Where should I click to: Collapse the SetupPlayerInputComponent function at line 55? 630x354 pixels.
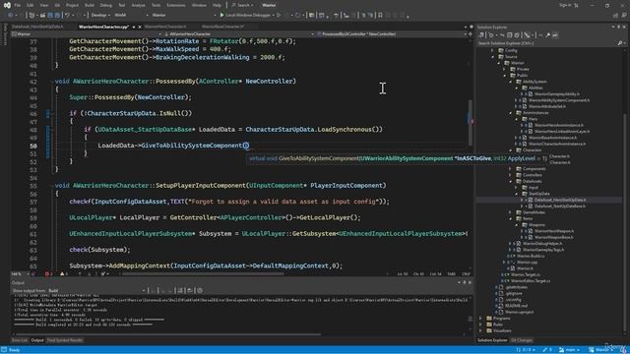(x=52, y=186)
